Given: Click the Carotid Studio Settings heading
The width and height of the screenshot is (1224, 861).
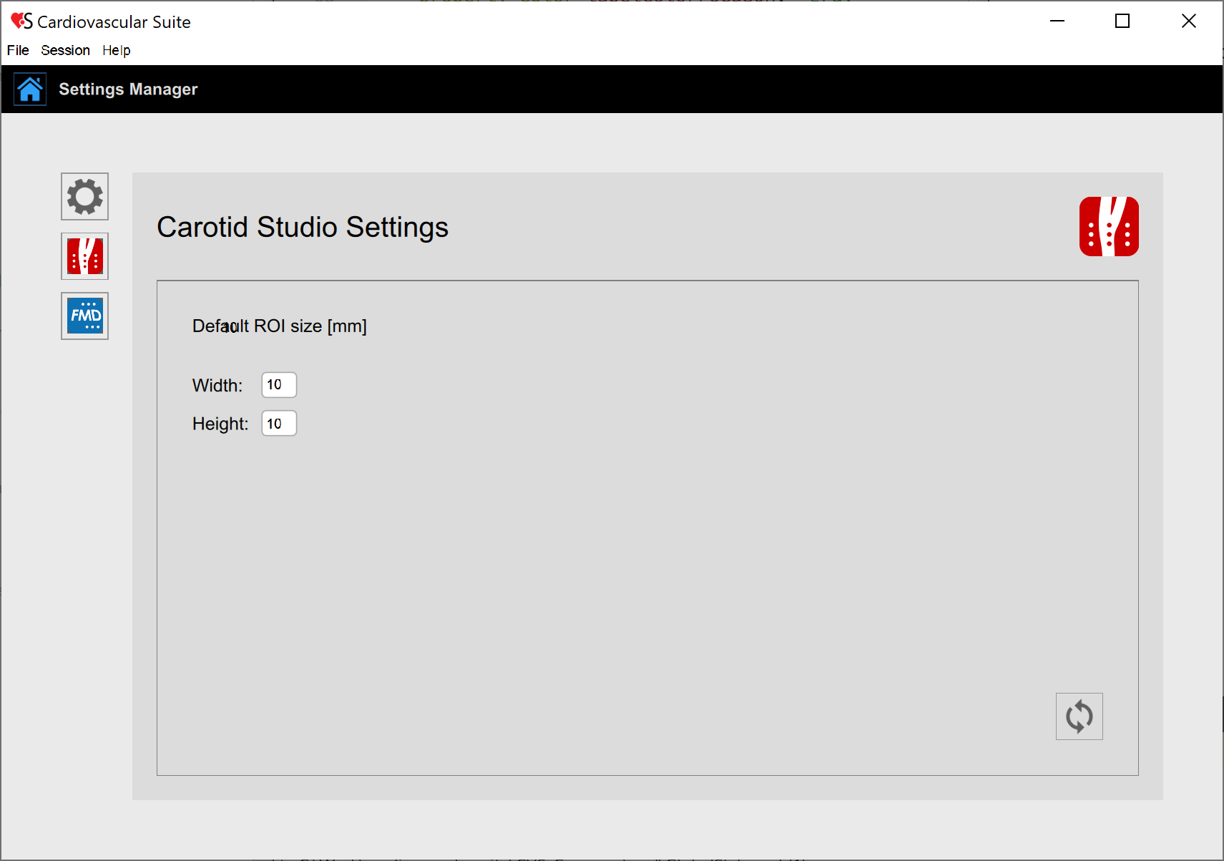Looking at the screenshot, I should [x=302, y=227].
